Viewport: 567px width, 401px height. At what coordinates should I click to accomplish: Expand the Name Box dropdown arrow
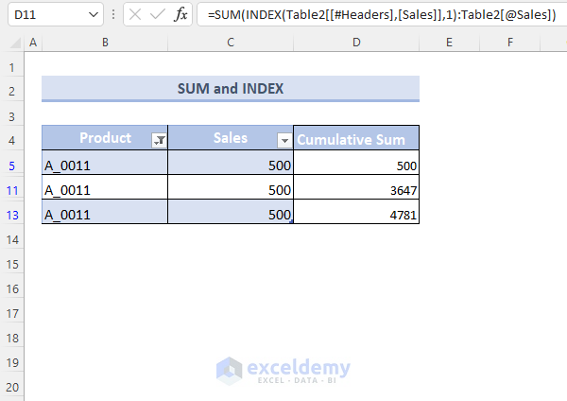(x=93, y=15)
